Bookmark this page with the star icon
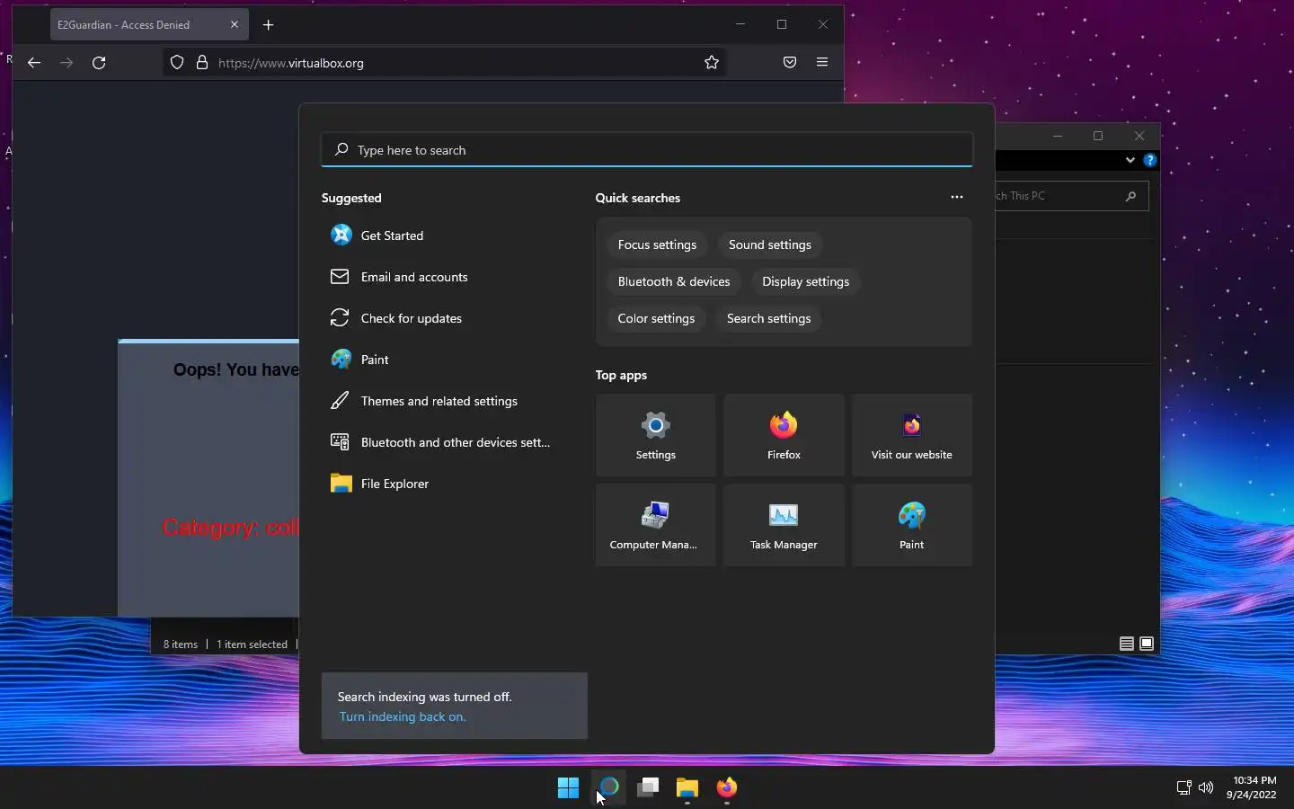 click(x=712, y=63)
